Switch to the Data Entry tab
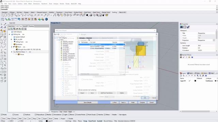This screenshot has height=122, width=218. point(11,26)
